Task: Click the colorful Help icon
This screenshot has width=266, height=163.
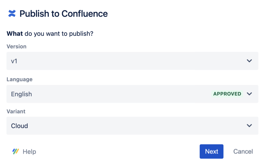Action: (16, 151)
